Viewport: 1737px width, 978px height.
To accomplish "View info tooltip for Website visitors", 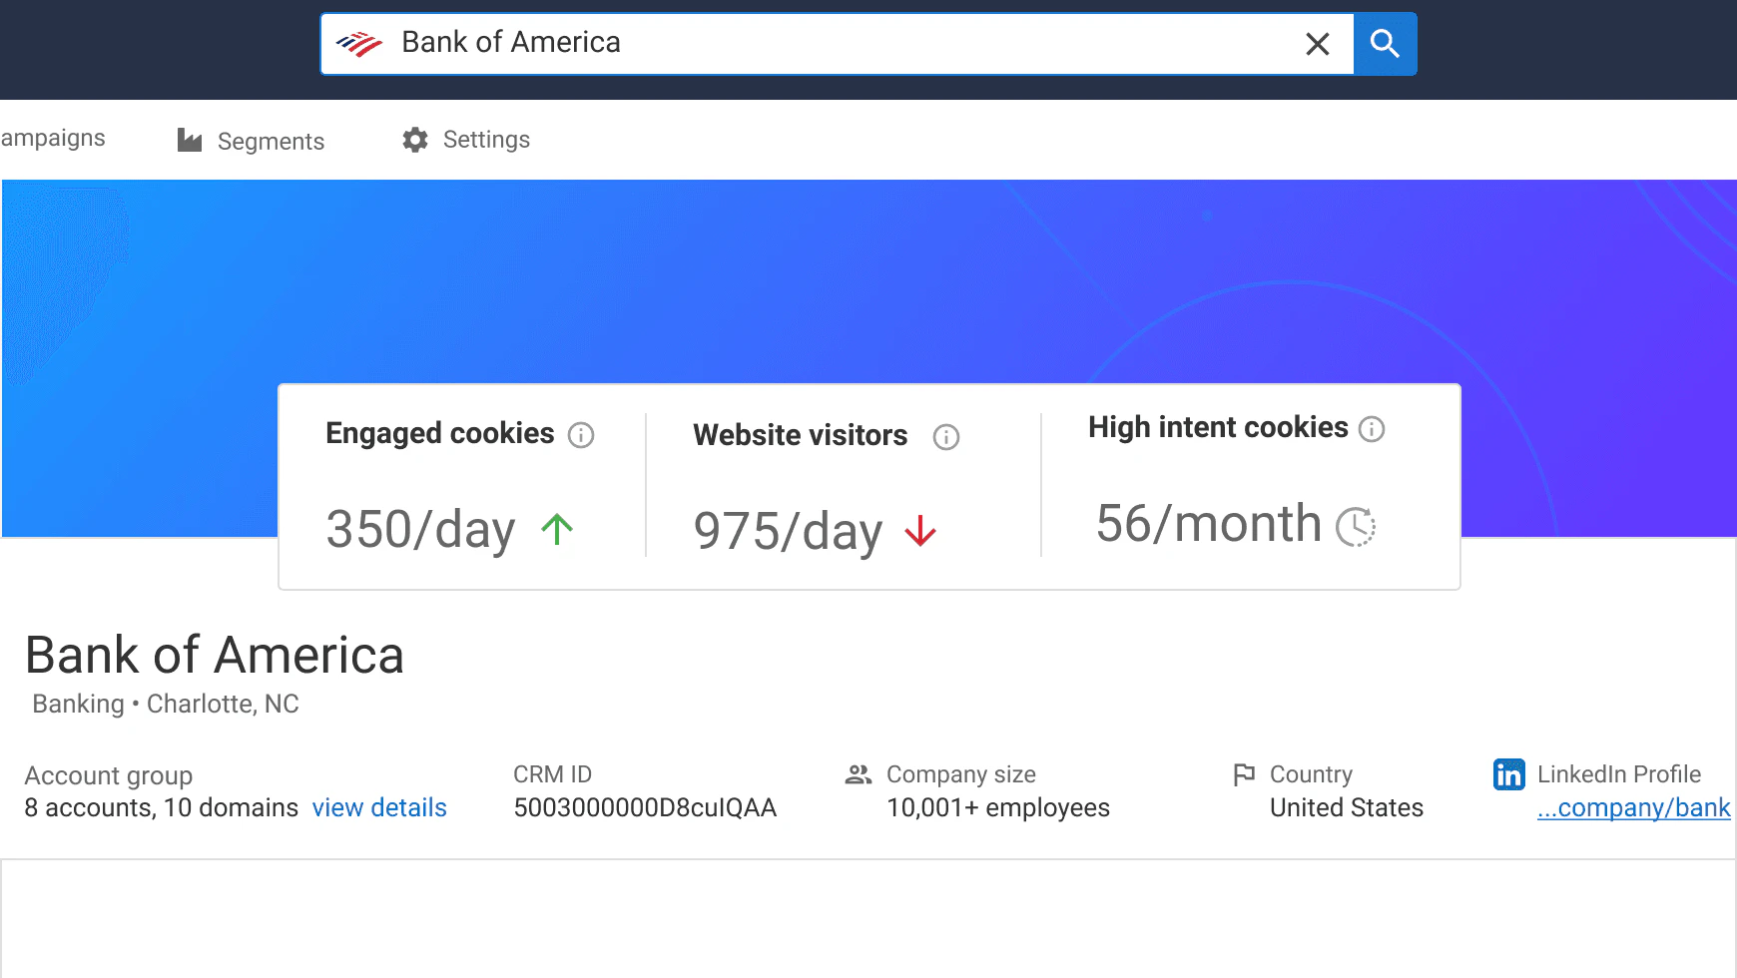I will 946,437.
